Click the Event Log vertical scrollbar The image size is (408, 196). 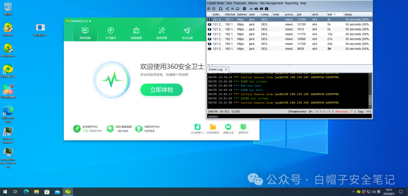click(370, 91)
